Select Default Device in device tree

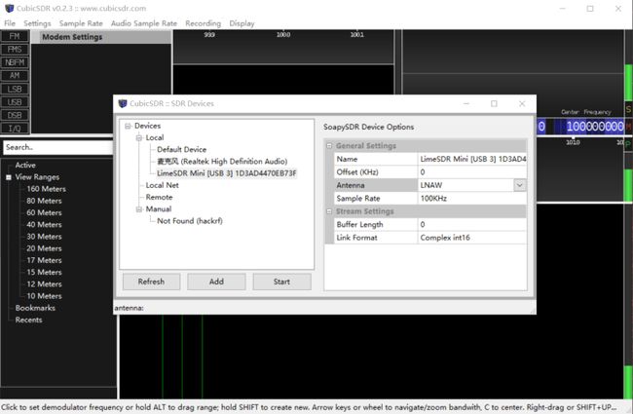coord(182,149)
